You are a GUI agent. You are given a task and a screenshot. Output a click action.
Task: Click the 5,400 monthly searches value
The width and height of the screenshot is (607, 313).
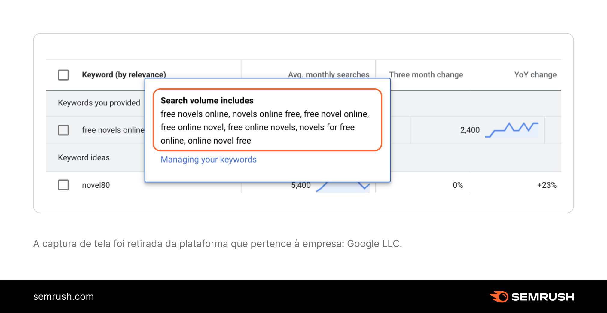(x=301, y=185)
